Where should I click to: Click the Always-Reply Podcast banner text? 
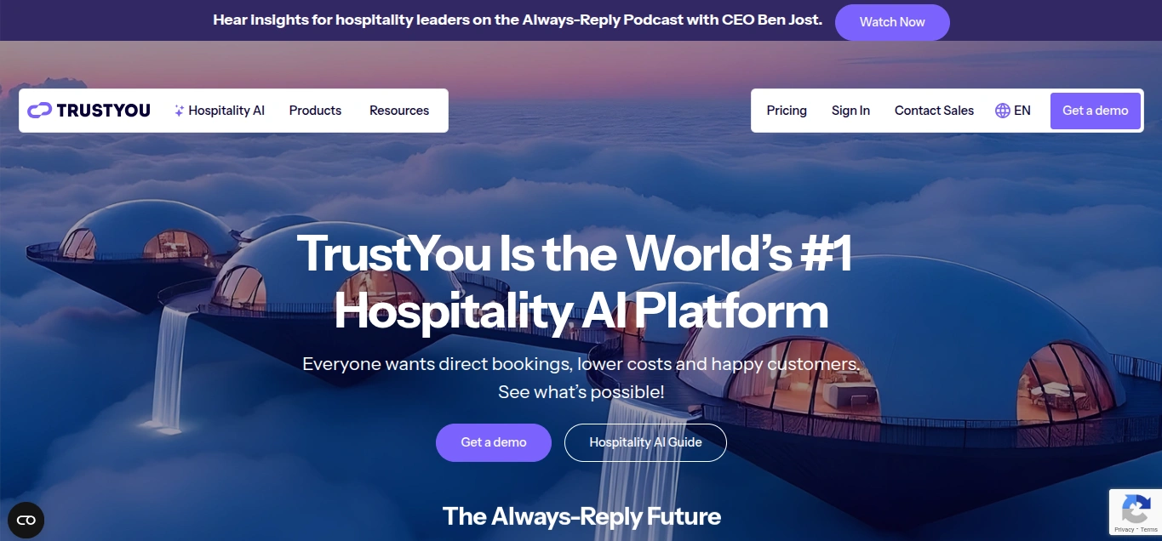pos(604,20)
